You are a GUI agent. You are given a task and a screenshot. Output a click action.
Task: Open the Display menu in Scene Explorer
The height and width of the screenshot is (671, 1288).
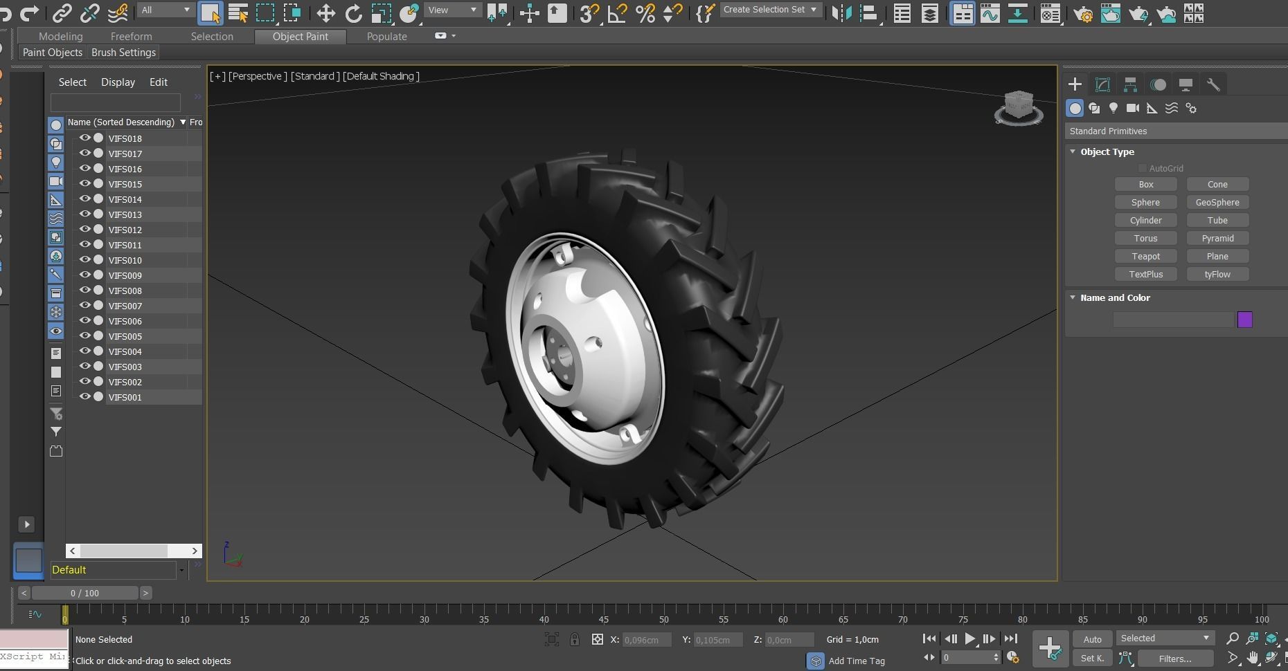[118, 82]
